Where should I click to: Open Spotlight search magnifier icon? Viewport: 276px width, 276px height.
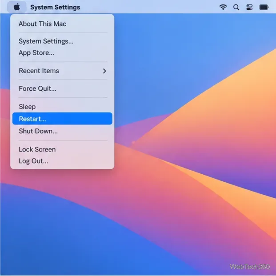(x=236, y=7)
